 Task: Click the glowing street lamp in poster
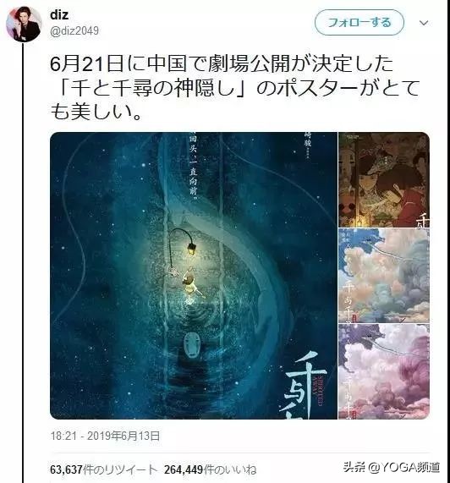[191, 247]
